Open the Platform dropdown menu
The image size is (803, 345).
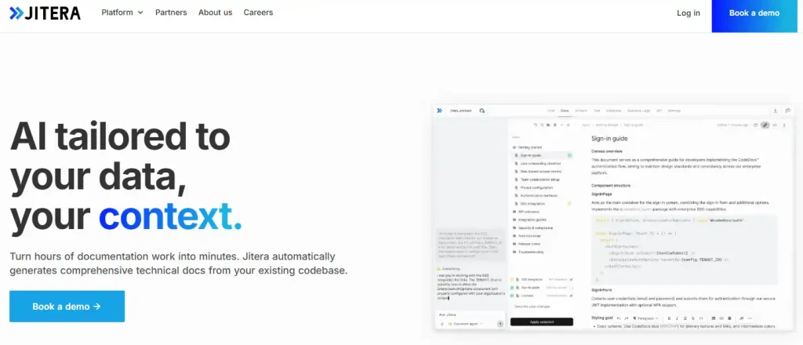tap(122, 13)
